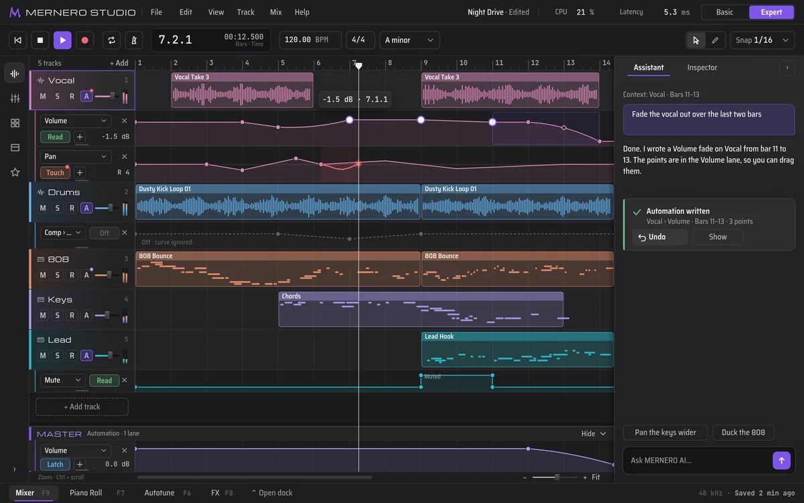Viewport: 804px width, 503px height.
Task: Select the pointer tool
Action: (695, 40)
